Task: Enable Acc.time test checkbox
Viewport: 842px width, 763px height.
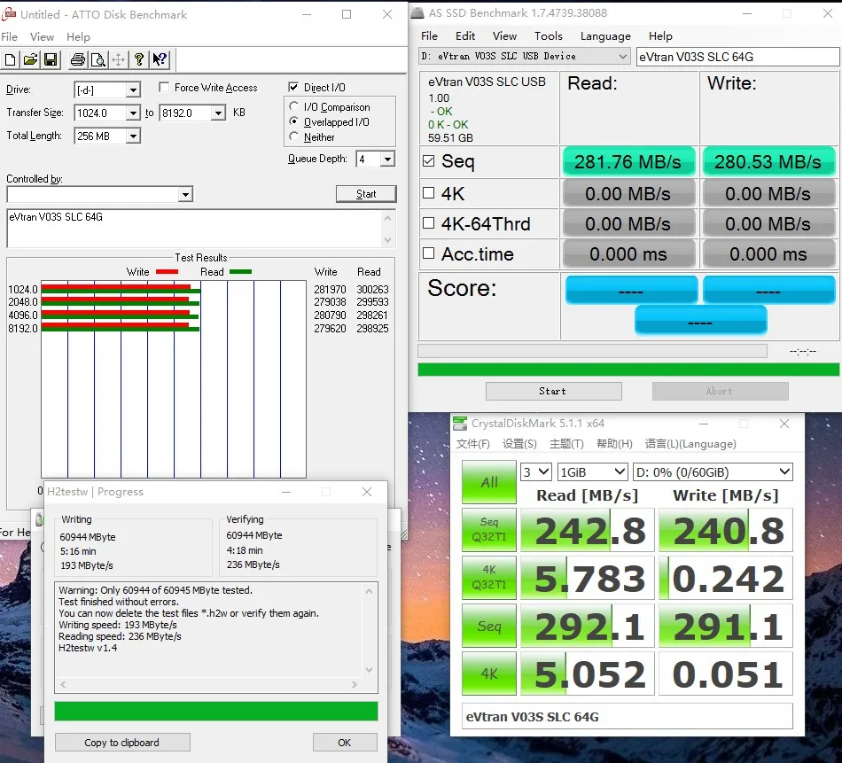Action: point(428,253)
